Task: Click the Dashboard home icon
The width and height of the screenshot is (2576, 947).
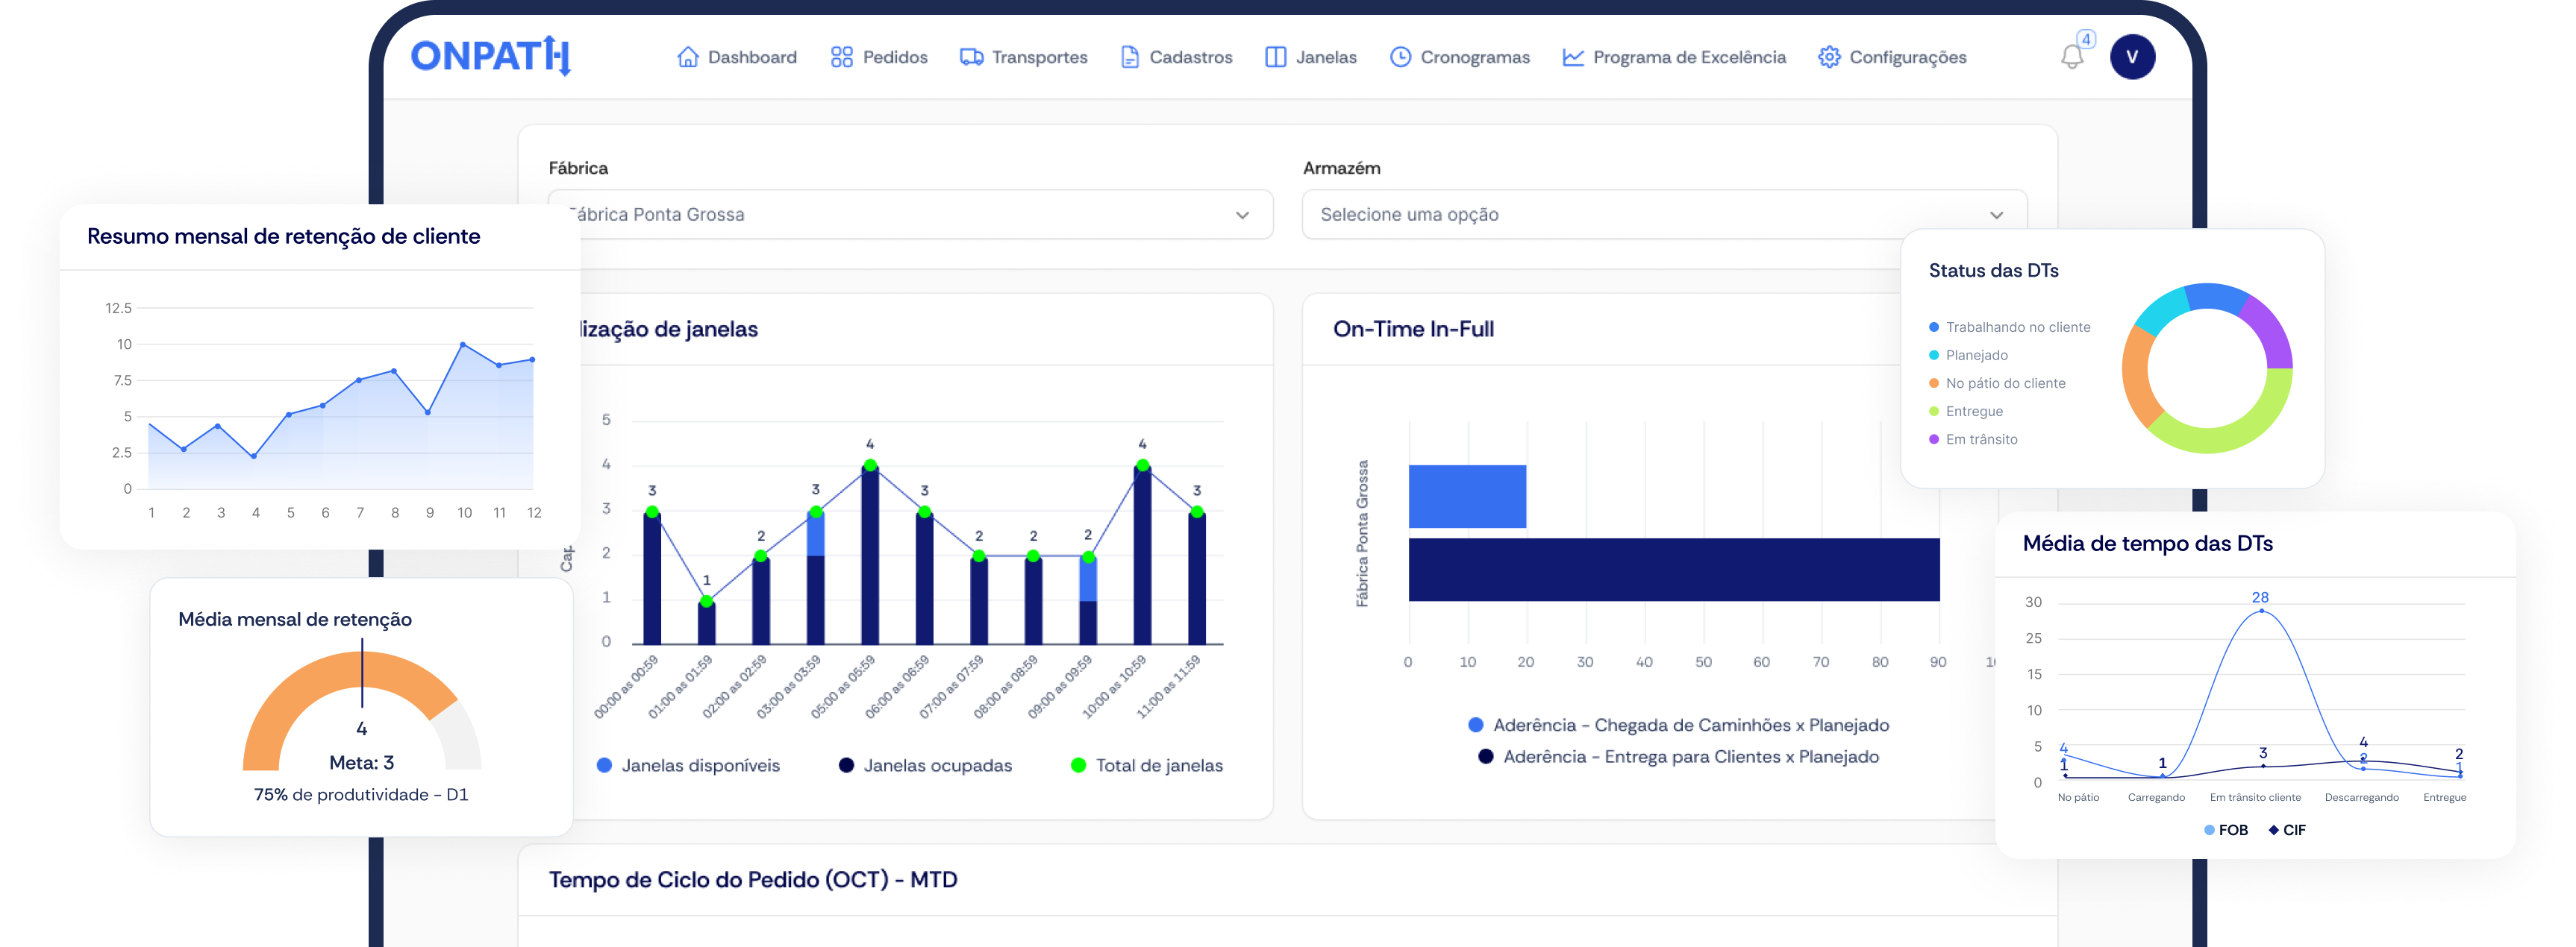Action: [687, 57]
